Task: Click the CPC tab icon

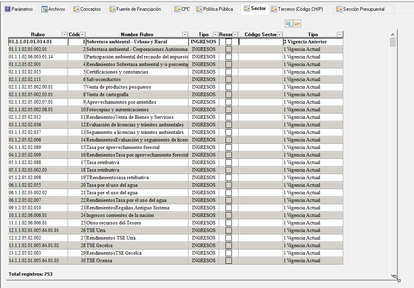Action: 177,9
